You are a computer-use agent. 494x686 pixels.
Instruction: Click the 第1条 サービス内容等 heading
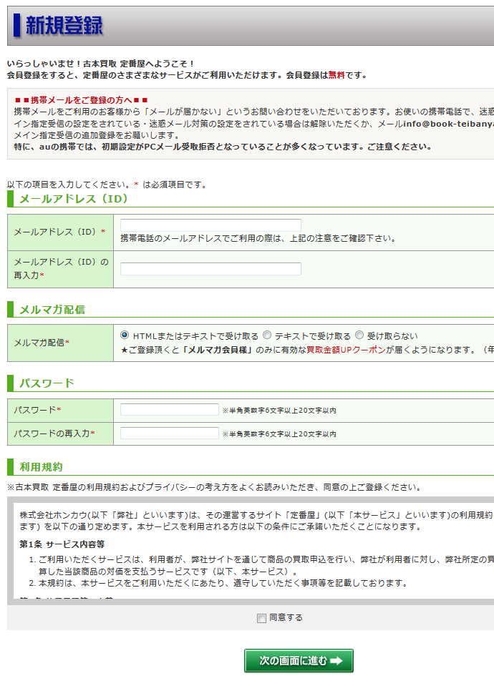[x=62, y=544]
